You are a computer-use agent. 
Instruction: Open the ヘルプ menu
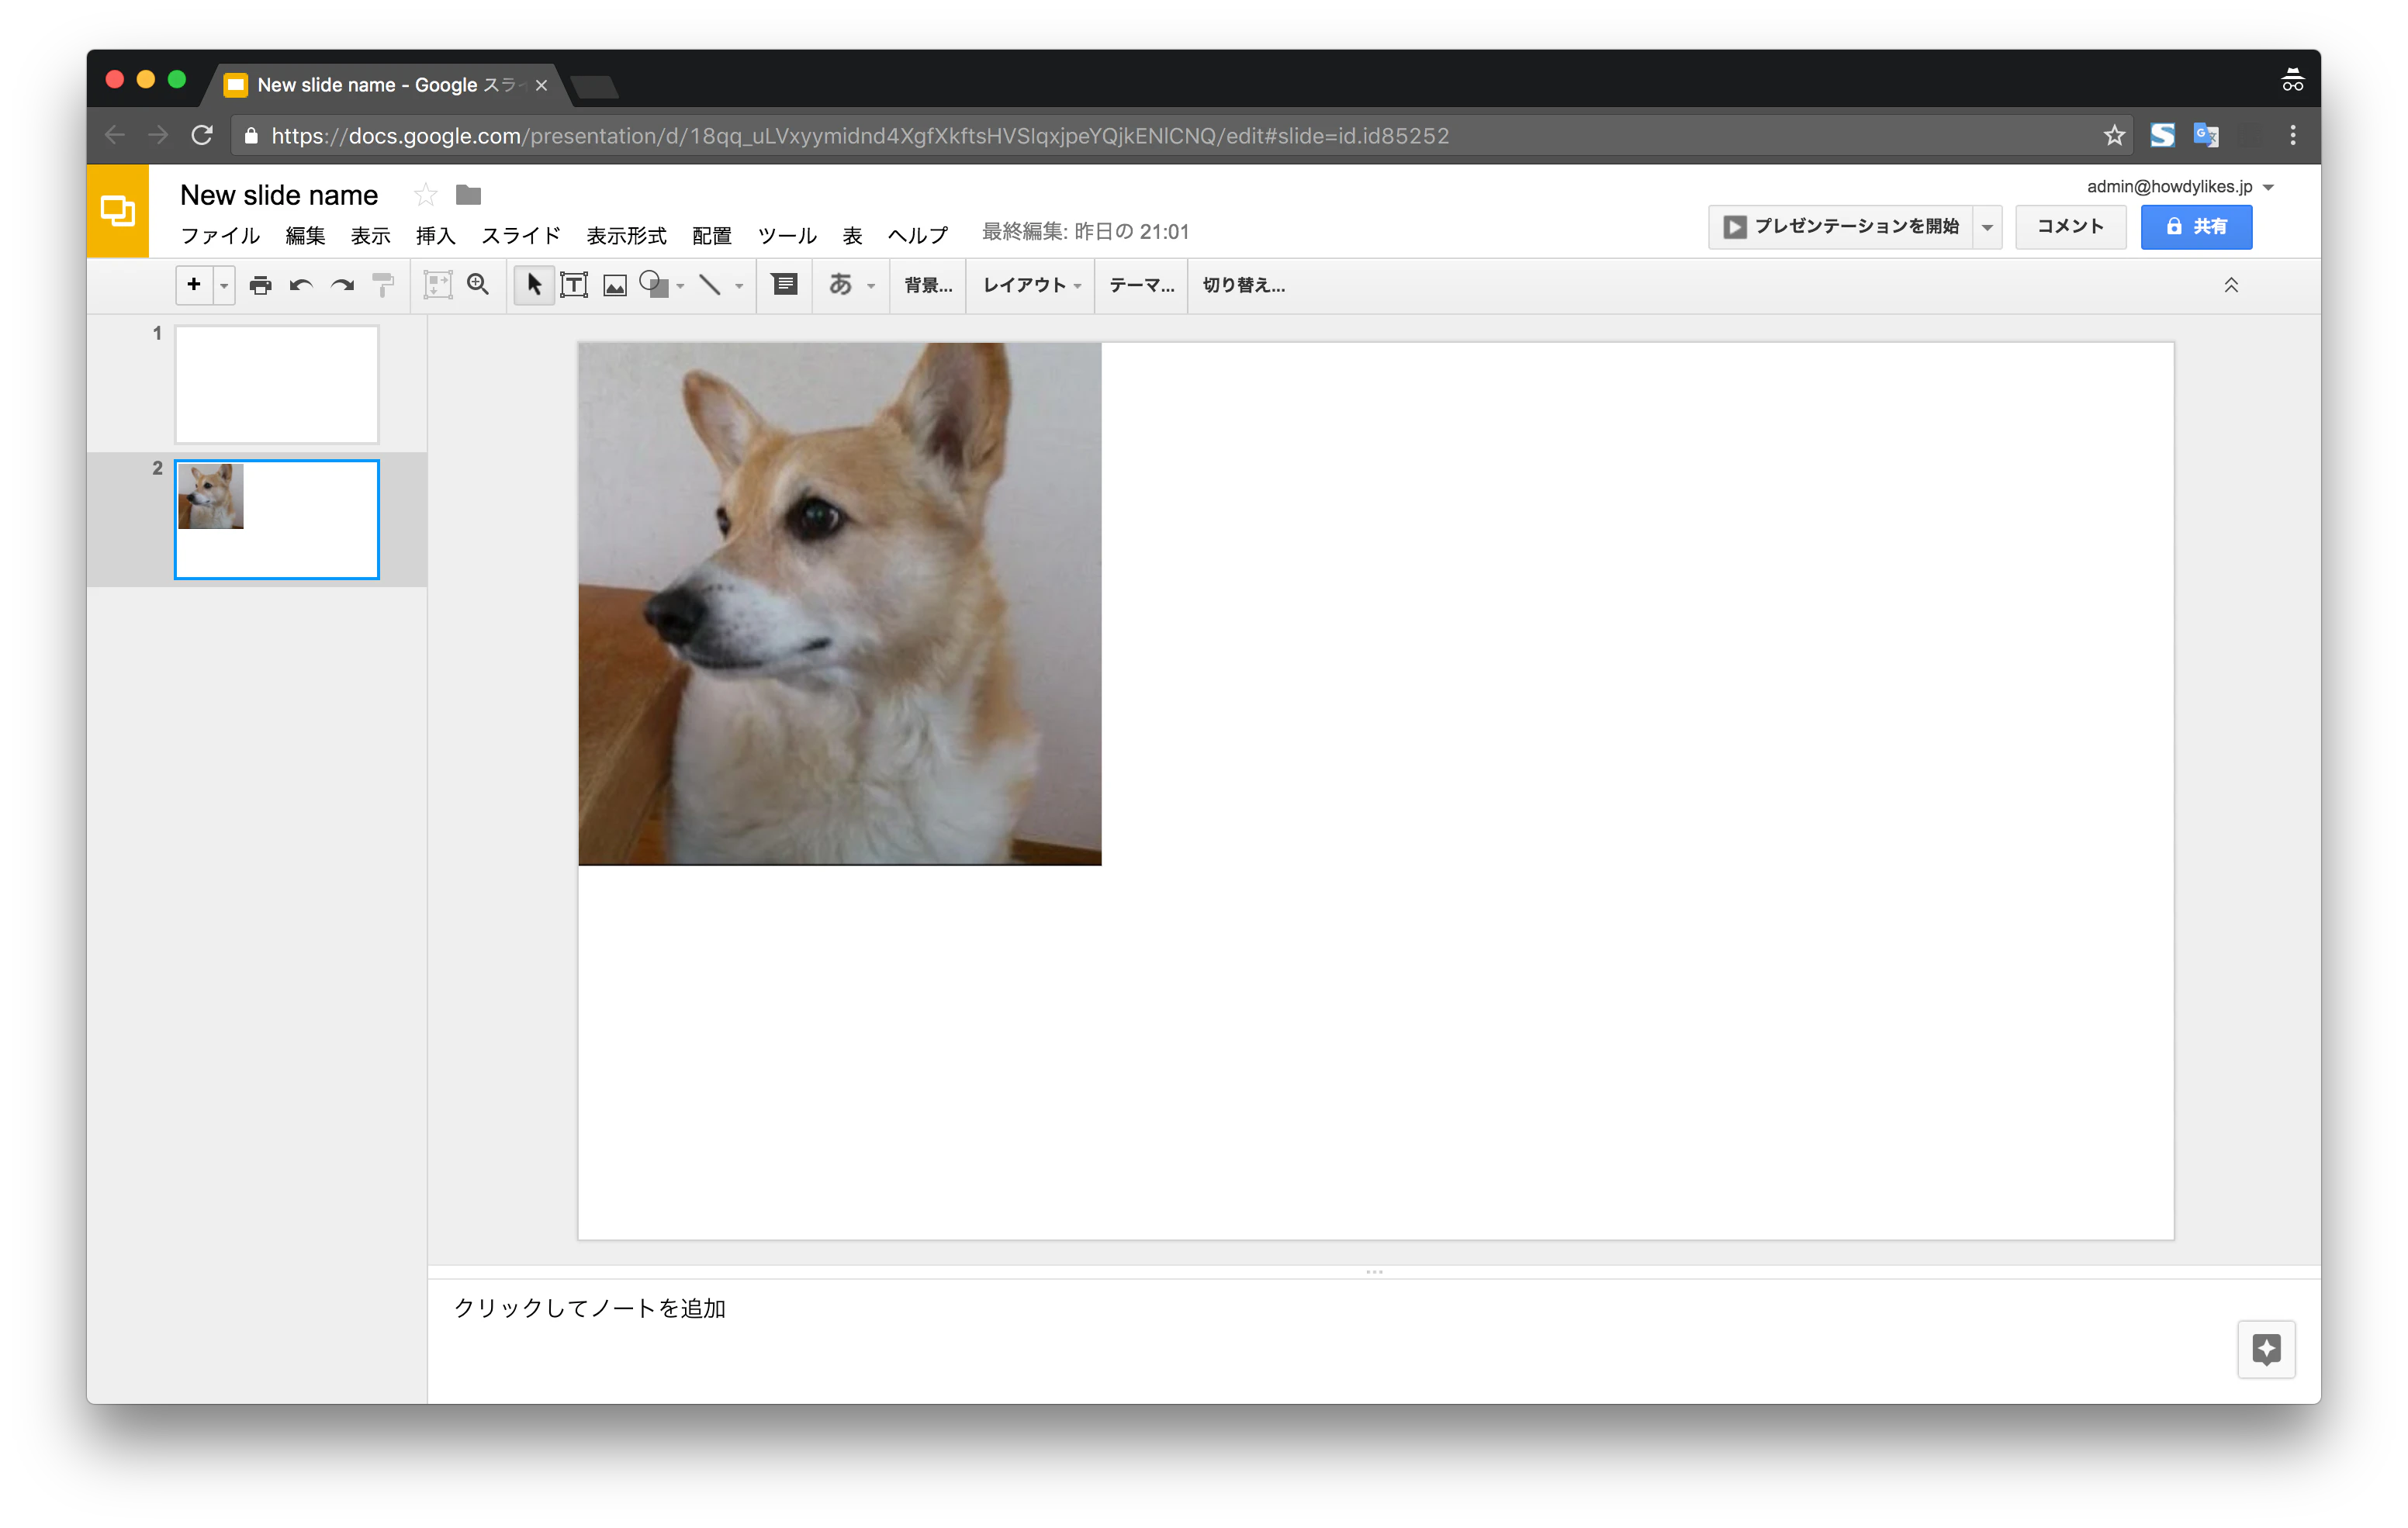pos(917,235)
